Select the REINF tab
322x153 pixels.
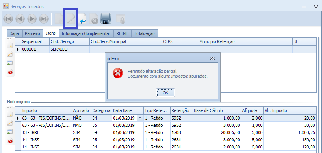tap(122, 33)
